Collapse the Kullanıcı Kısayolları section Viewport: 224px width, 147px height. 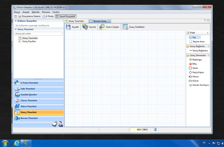click(x=16, y=21)
